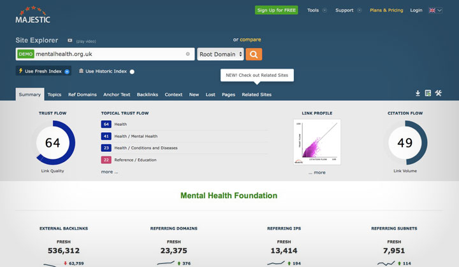Viewport: 459px width, 267px height.
Task: Click the Sign Up for FREE button
Action: (277, 10)
